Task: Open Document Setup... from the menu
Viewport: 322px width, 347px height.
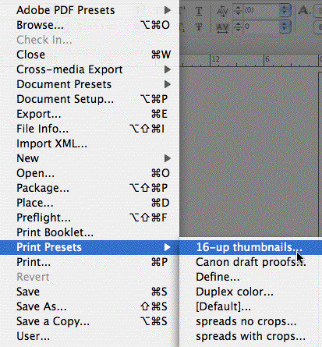Action: pyautogui.click(x=90, y=99)
